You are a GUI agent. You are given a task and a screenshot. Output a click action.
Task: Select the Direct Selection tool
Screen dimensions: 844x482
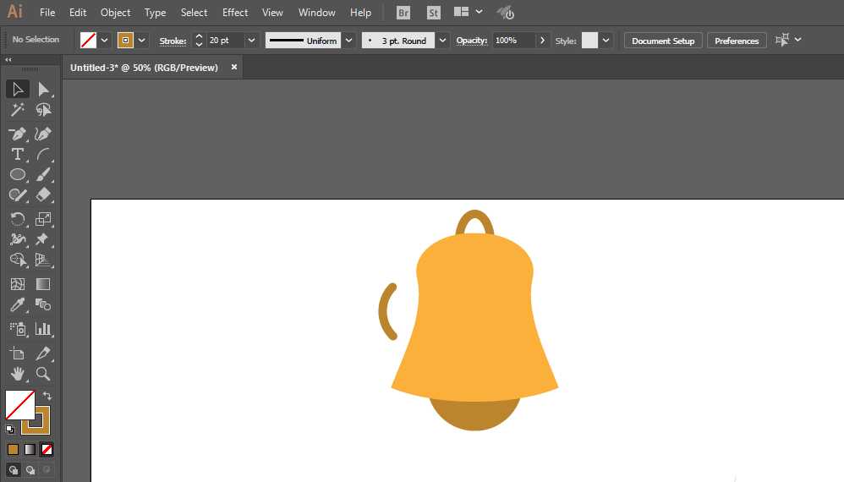43,89
